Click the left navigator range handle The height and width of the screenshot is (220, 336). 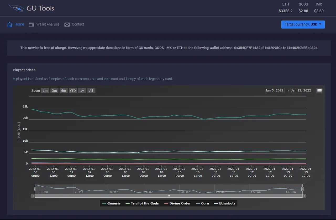(35, 189)
